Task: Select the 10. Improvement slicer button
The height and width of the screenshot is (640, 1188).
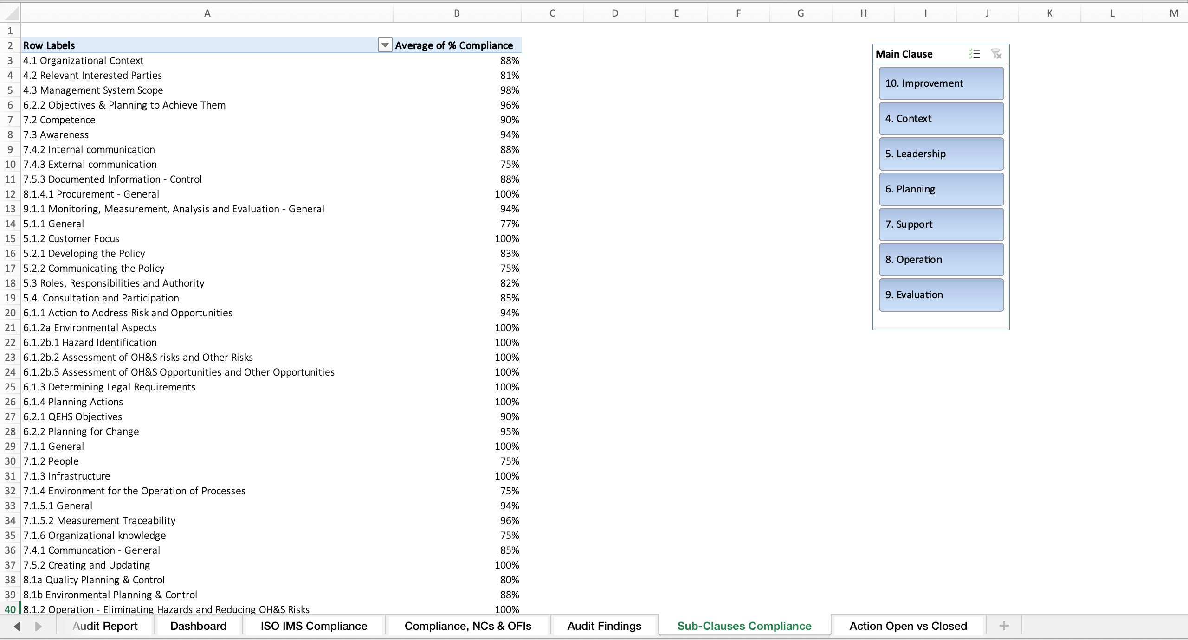Action: 940,83
